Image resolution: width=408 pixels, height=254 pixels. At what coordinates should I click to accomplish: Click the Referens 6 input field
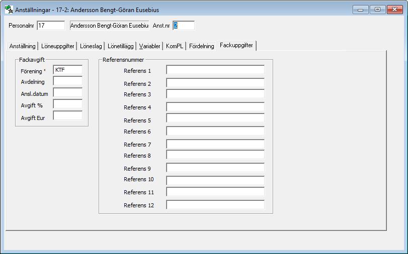pyautogui.click(x=215, y=131)
